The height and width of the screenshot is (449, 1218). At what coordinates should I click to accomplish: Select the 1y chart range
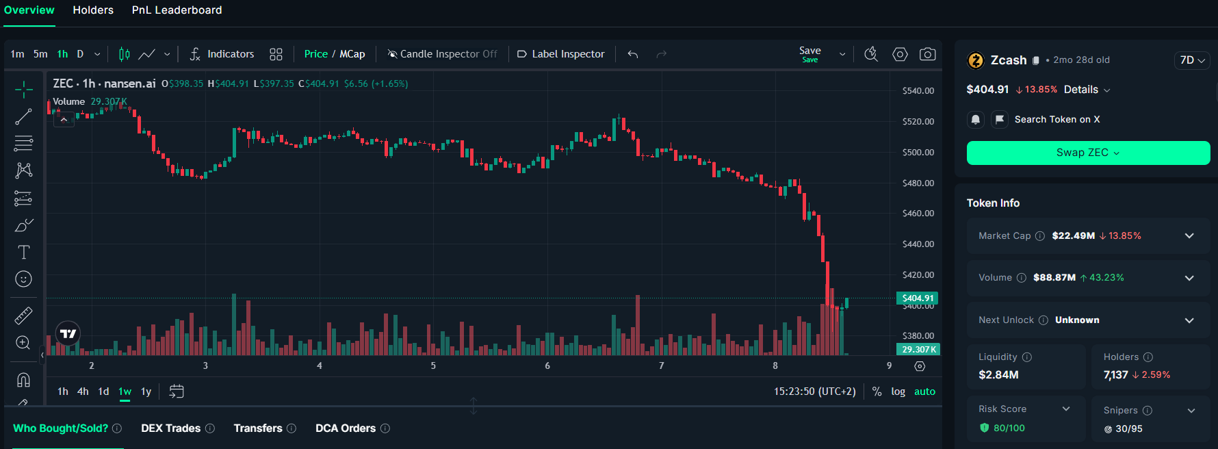[146, 392]
